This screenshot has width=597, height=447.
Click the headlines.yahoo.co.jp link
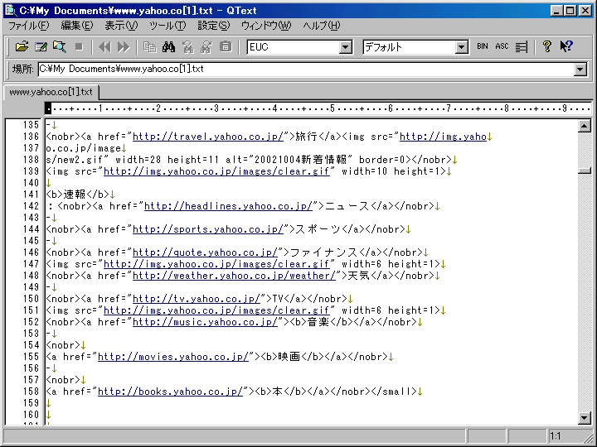[x=228, y=206]
